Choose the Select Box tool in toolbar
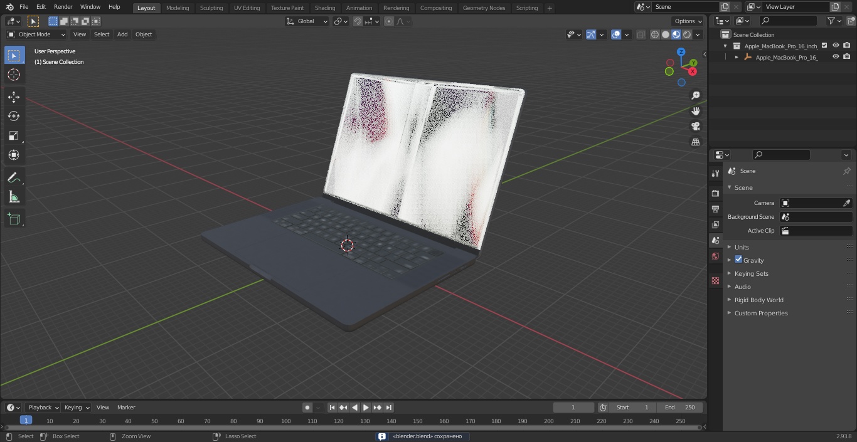857x442 pixels. (14, 55)
